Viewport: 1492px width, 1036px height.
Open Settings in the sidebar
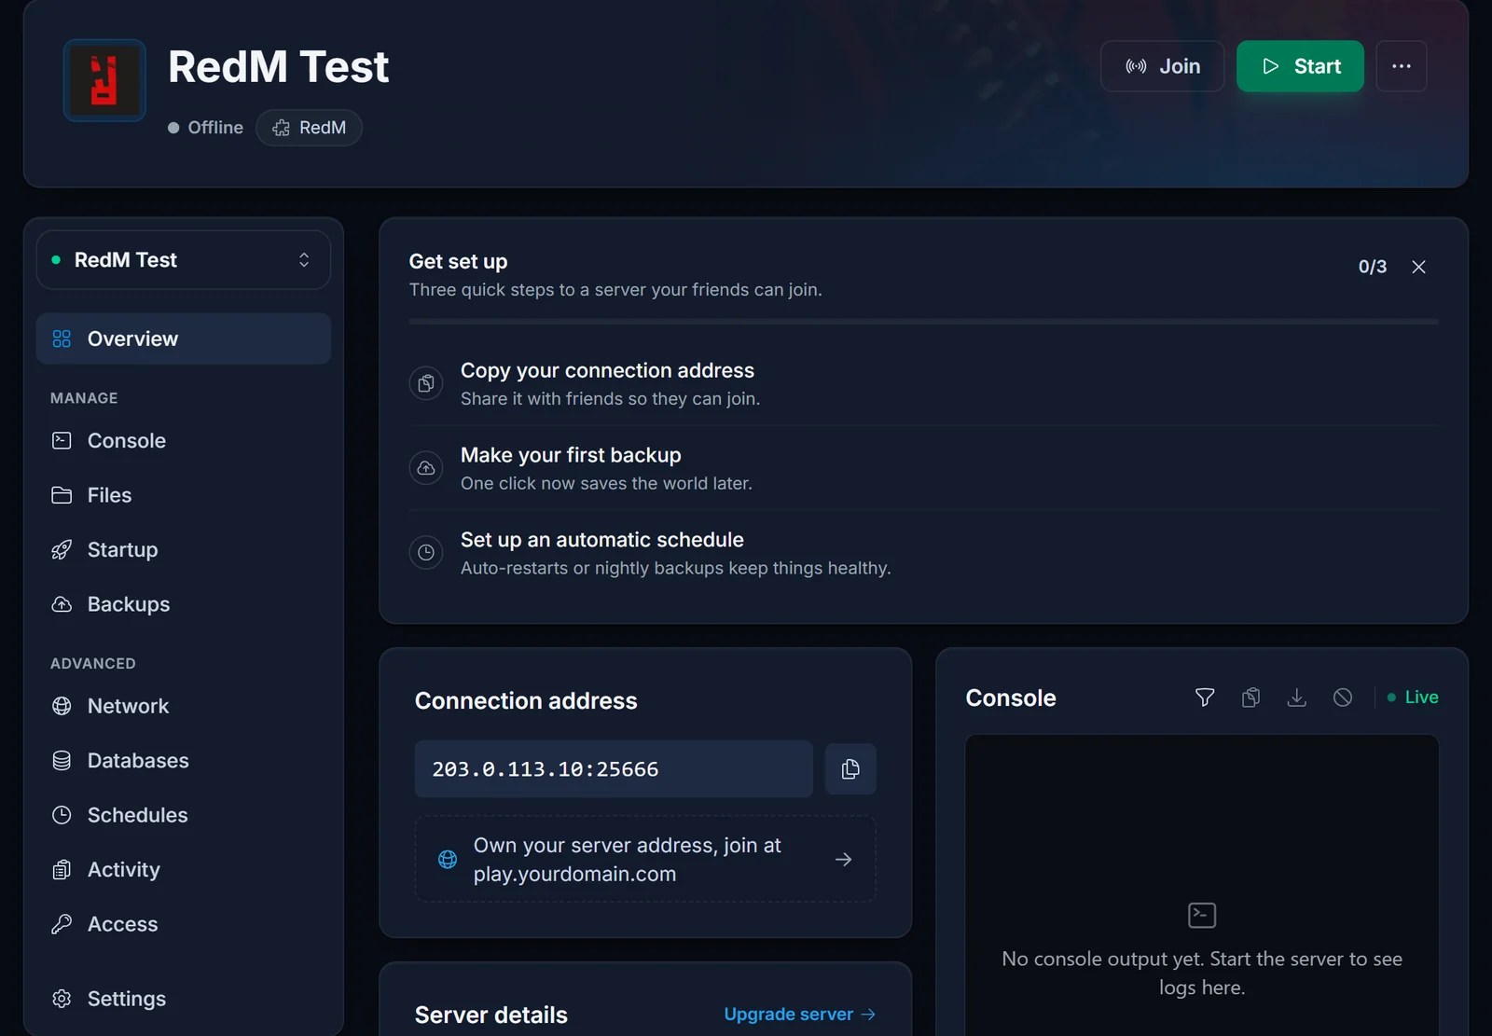[184, 999]
